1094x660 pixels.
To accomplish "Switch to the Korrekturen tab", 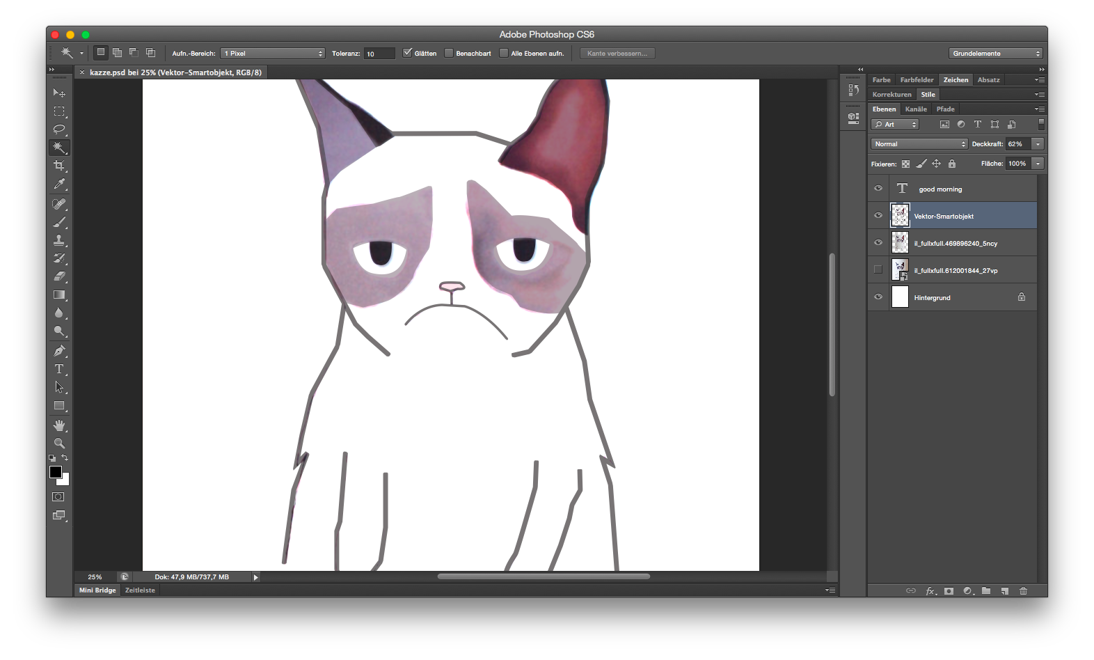I will 892,95.
